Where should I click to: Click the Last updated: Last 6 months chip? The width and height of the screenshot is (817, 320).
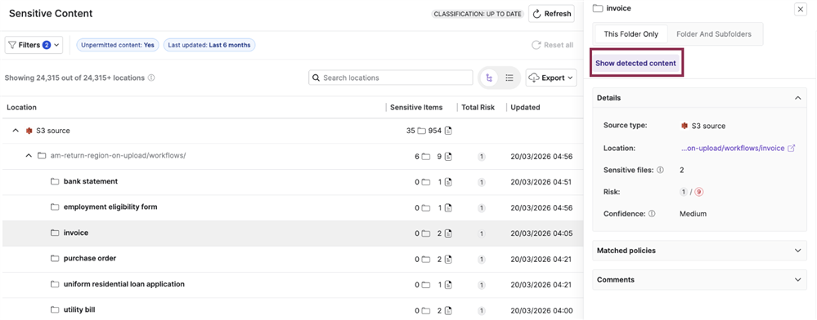coord(209,45)
